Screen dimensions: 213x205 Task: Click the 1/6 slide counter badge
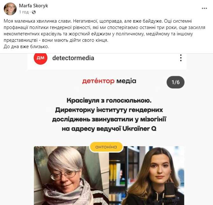(x=175, y=82)
